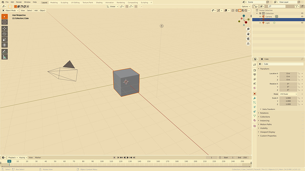Open the Physics properties tab icon
This screenshot has width=305, height=171.
pyautogui.click(x=255, y=107)
